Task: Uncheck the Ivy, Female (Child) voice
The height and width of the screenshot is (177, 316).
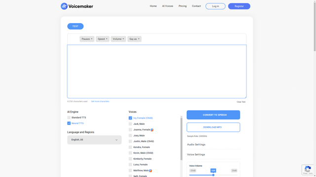Action: coord(130,118)
